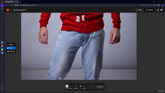Choose the Odejmij (Subtract) brush mode
Image resolution: width=165 pixels, height=93 pixels.
(70, 87)
